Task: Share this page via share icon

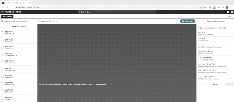Action: click(201, 8)
